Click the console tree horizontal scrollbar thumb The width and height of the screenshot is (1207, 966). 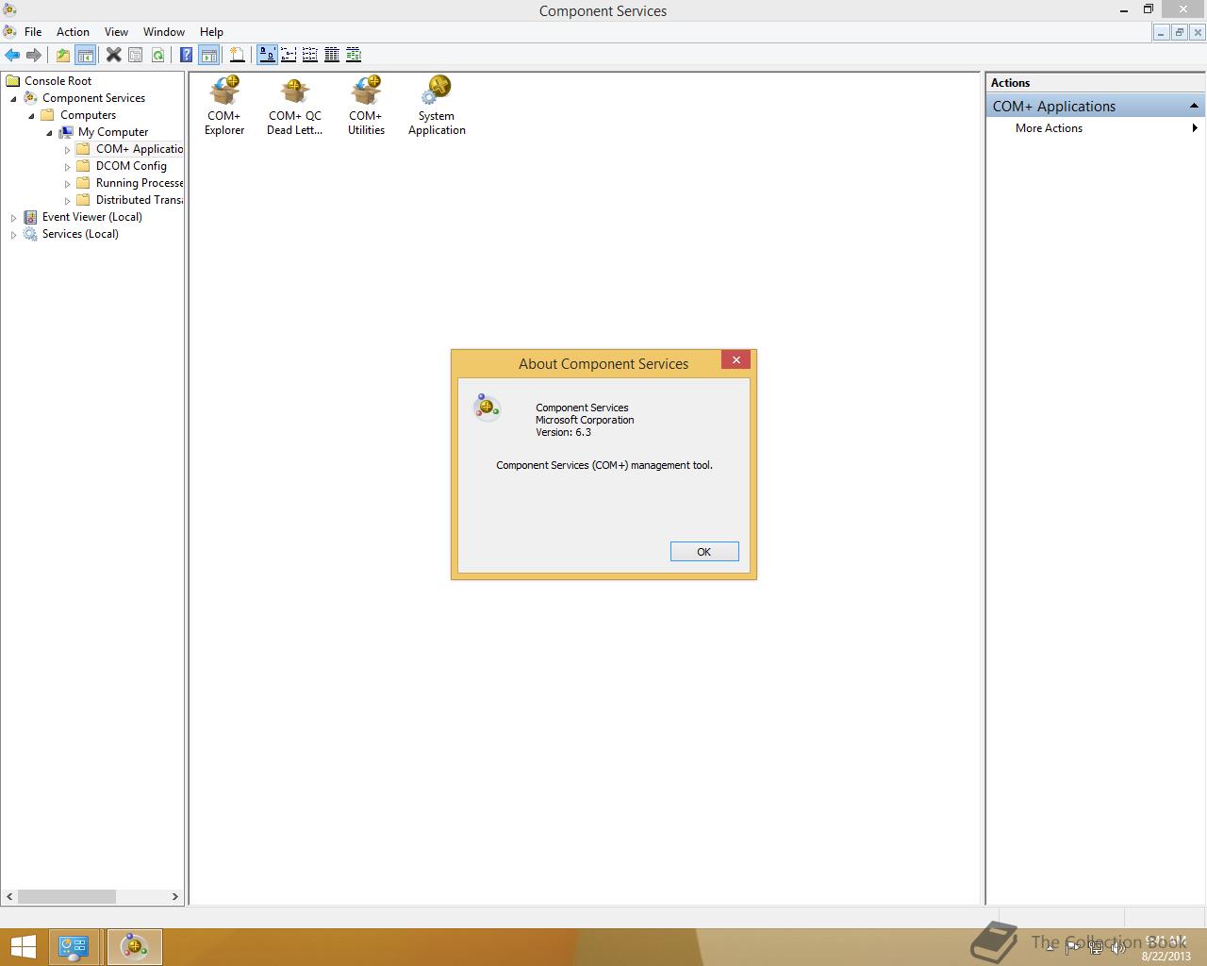coord(67,896)
